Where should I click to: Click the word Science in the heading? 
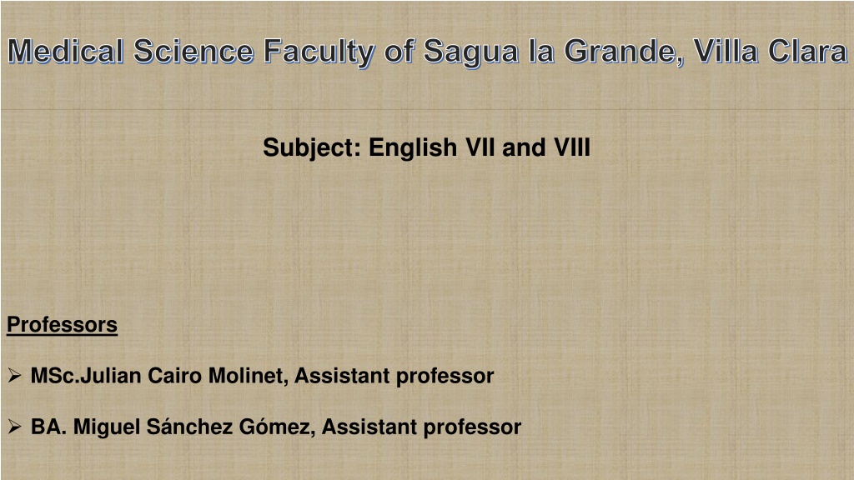[x=193, y=52]
